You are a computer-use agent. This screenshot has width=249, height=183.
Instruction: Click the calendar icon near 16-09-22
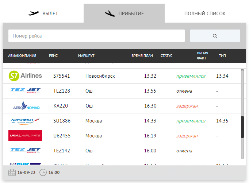click(x=12, y=172)
